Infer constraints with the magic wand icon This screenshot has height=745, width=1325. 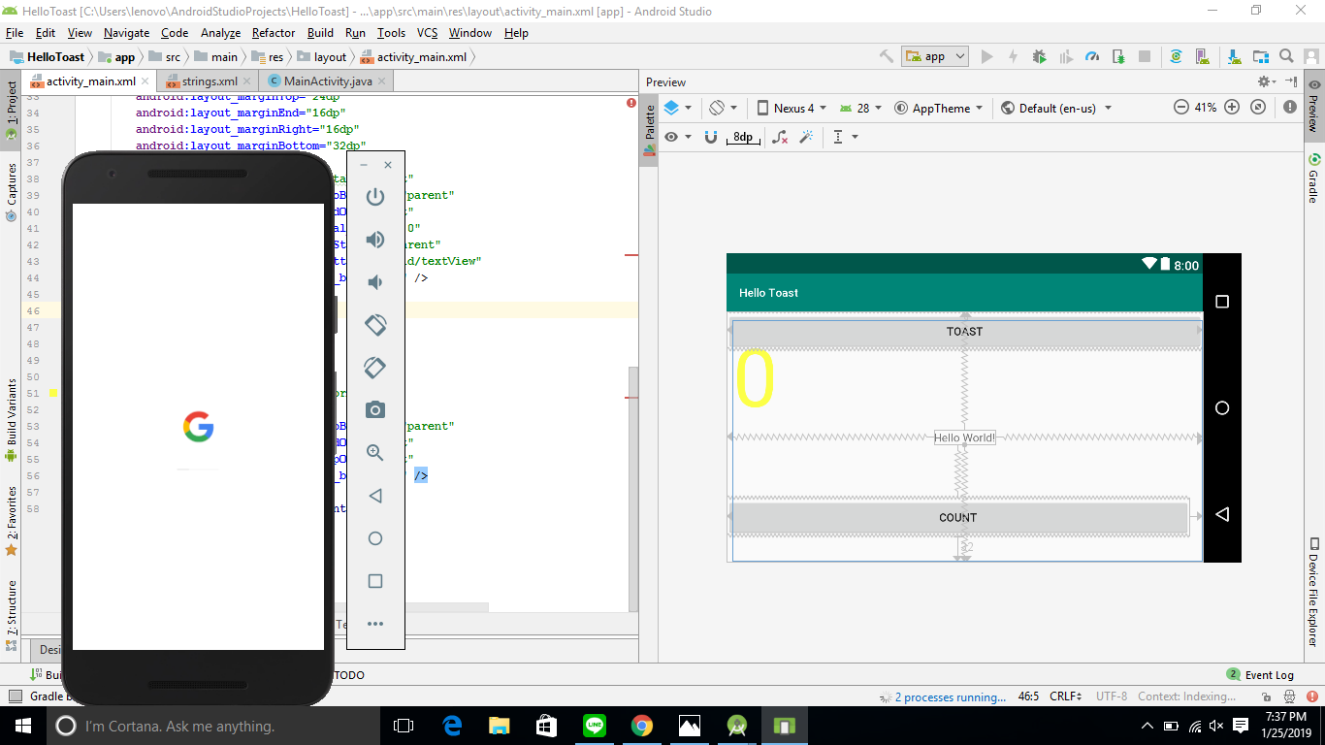(x=807, y=138)
